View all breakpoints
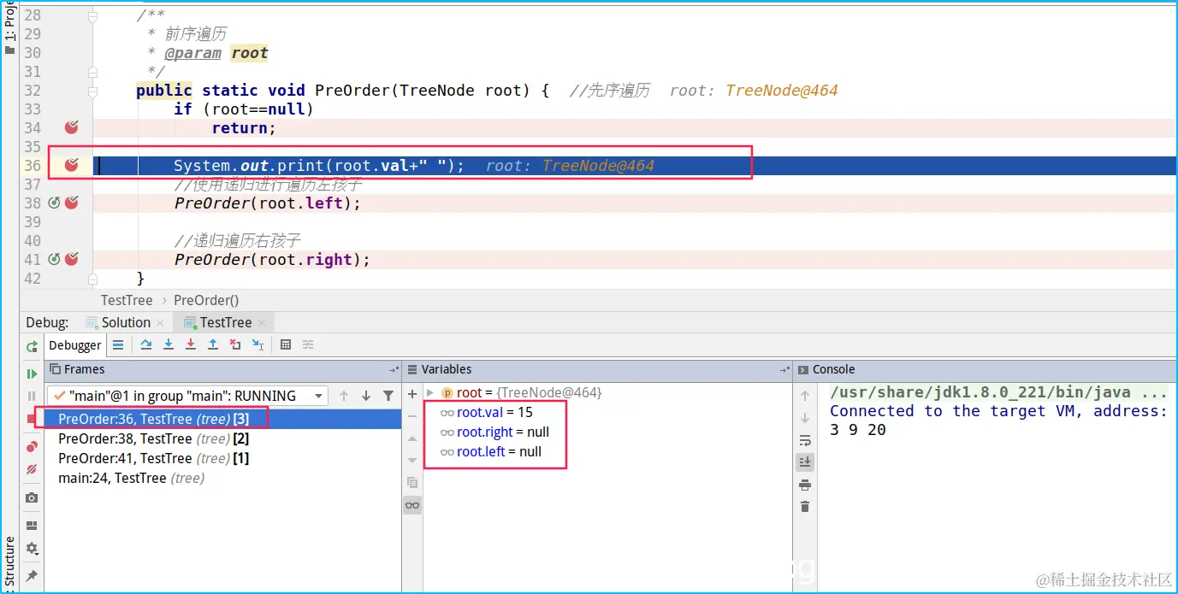 click(32, 446)
